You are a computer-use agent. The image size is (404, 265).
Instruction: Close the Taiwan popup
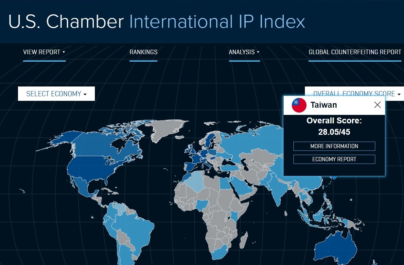(378, 105)
